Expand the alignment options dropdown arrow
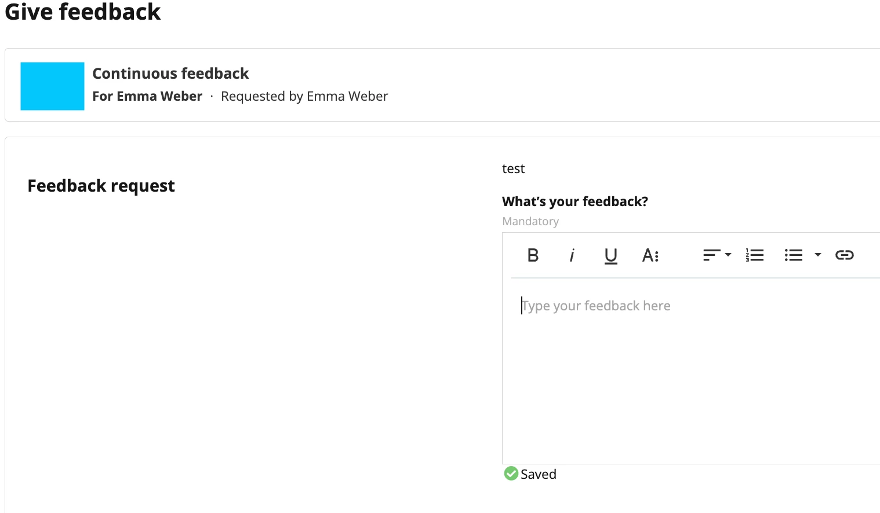Screen dimensions: 880x513 coord(728,255)
